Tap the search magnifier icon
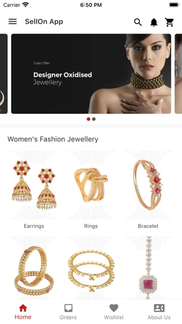 138,22
